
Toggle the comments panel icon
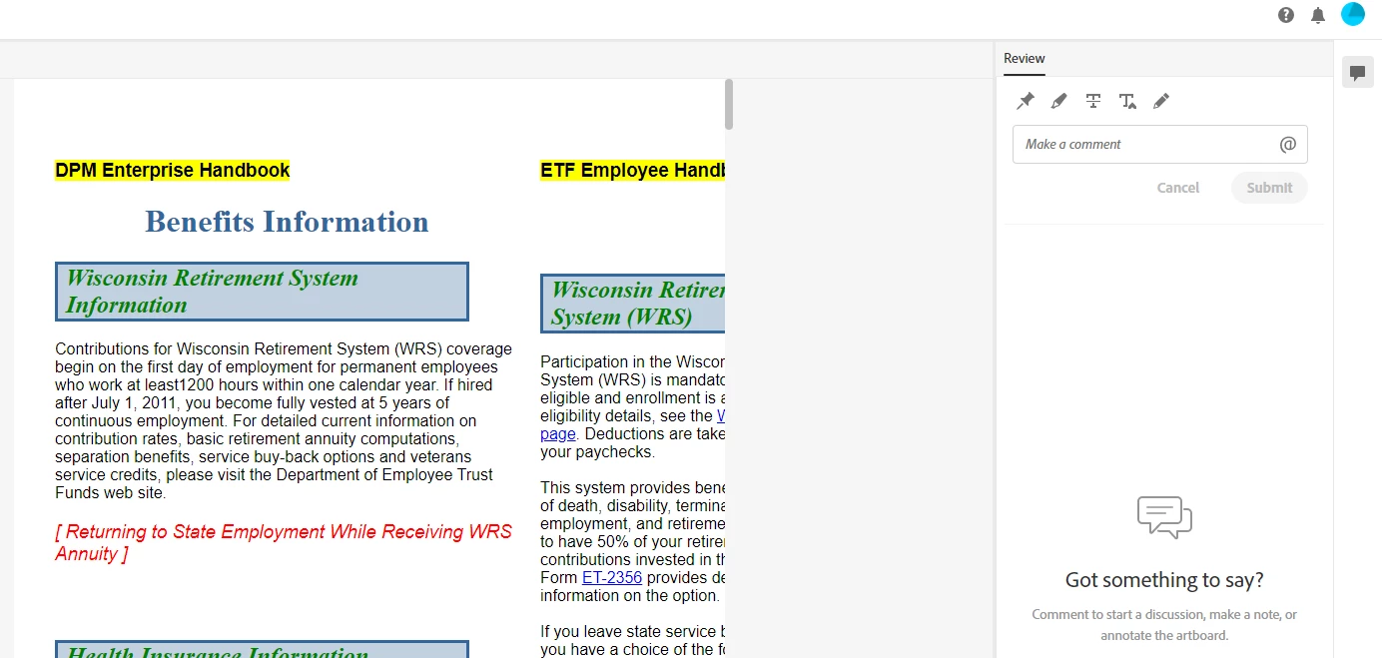point(1358,72)
